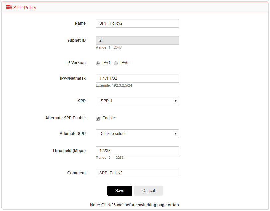Screen dimensions: 270x211
Task: Open the Alternate SPP dropdown
Action: 137,134
